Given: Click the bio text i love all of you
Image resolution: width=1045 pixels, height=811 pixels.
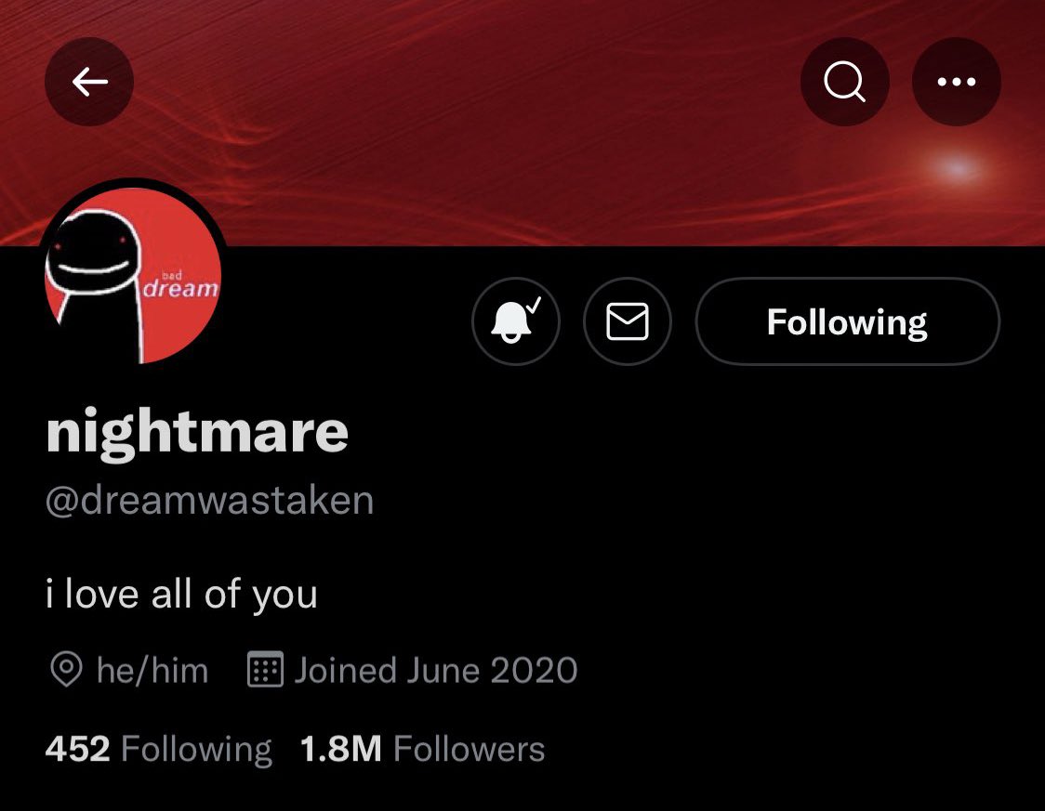Looking at the screenshot, I should pos(181,595).
